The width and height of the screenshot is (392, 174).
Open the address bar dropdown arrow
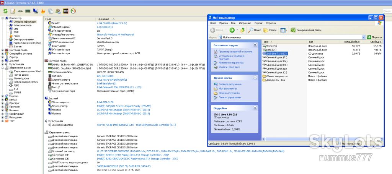click(364, 37)
